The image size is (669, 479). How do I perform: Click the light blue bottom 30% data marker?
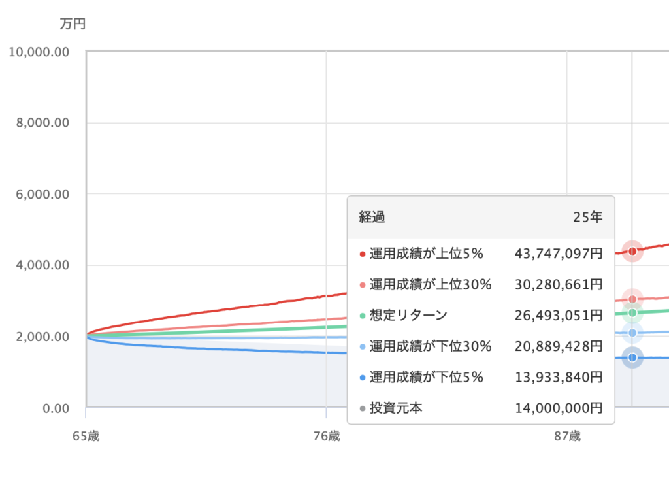click(632, 333)
